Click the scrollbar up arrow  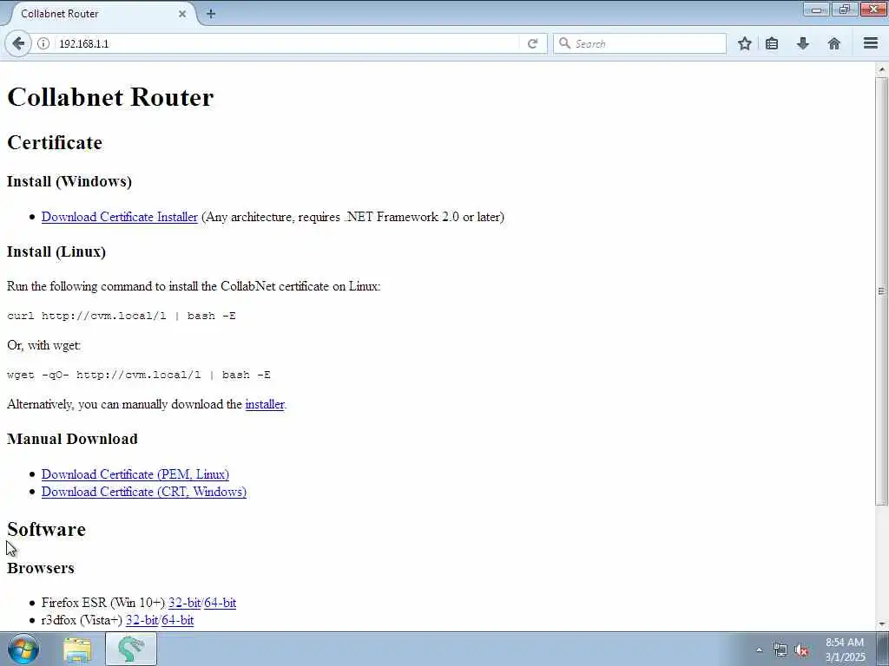(881, 69)
